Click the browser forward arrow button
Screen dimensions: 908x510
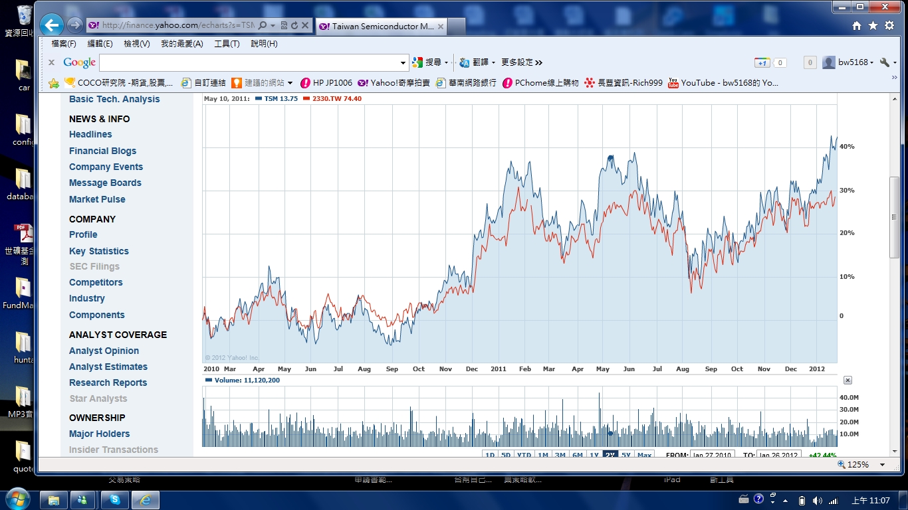click(75, 25)
